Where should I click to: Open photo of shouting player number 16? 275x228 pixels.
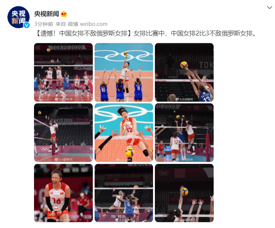(x=63, y=193)
